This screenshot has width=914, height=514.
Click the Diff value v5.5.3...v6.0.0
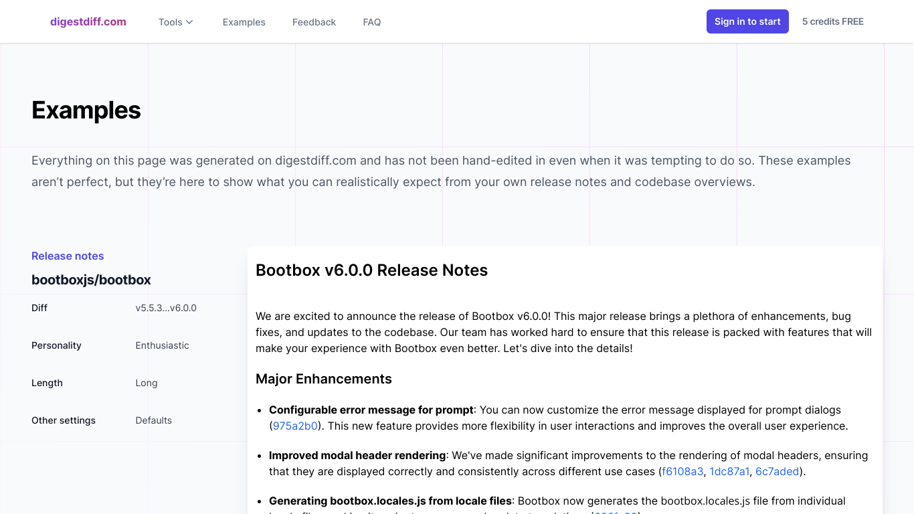pyautogui.click(x=166, y=308)
